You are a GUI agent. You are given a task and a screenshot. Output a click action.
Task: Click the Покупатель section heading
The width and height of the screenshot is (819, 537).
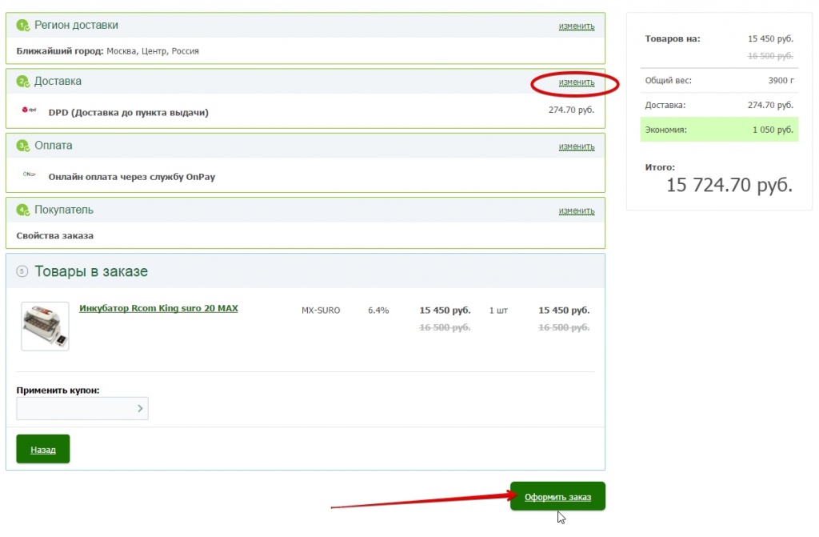click(x=64, y=210)
